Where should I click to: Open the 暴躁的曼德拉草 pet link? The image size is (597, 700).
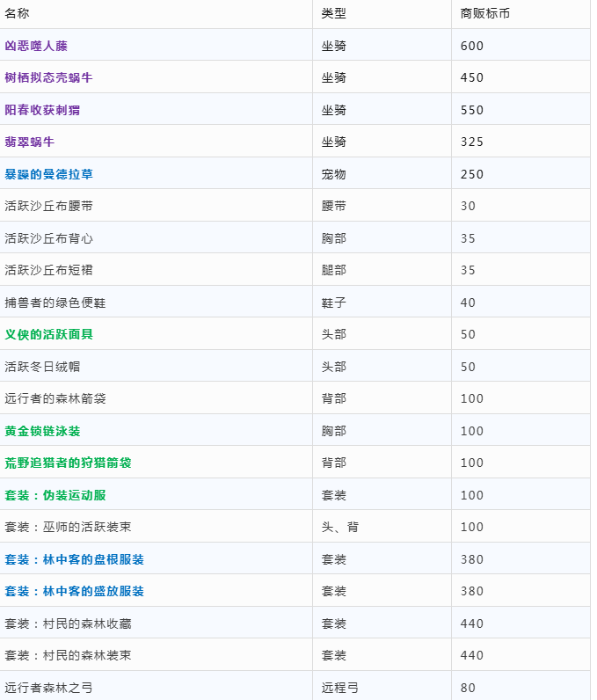(48, 174)
